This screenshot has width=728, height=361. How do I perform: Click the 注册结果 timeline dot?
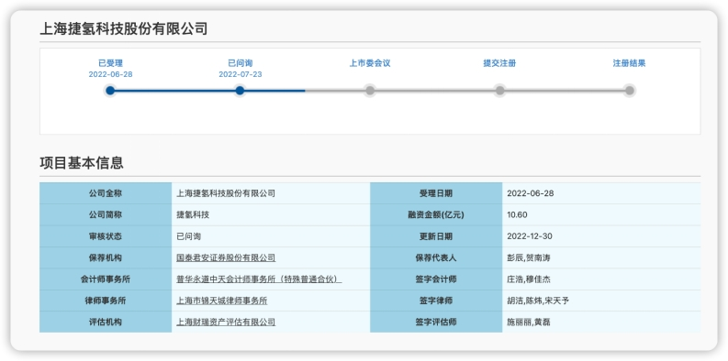click(629, 91)
